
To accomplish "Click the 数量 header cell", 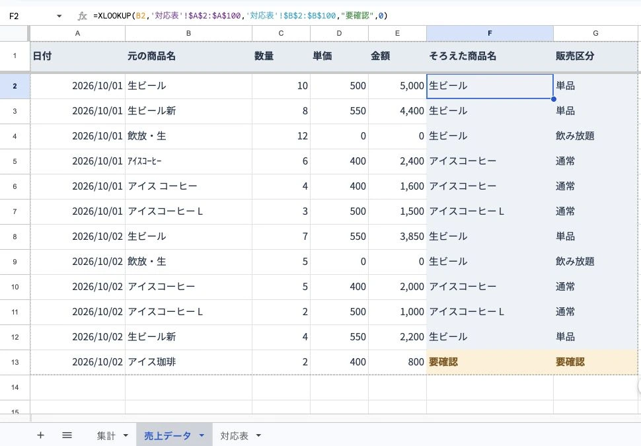I will (281, 56).
